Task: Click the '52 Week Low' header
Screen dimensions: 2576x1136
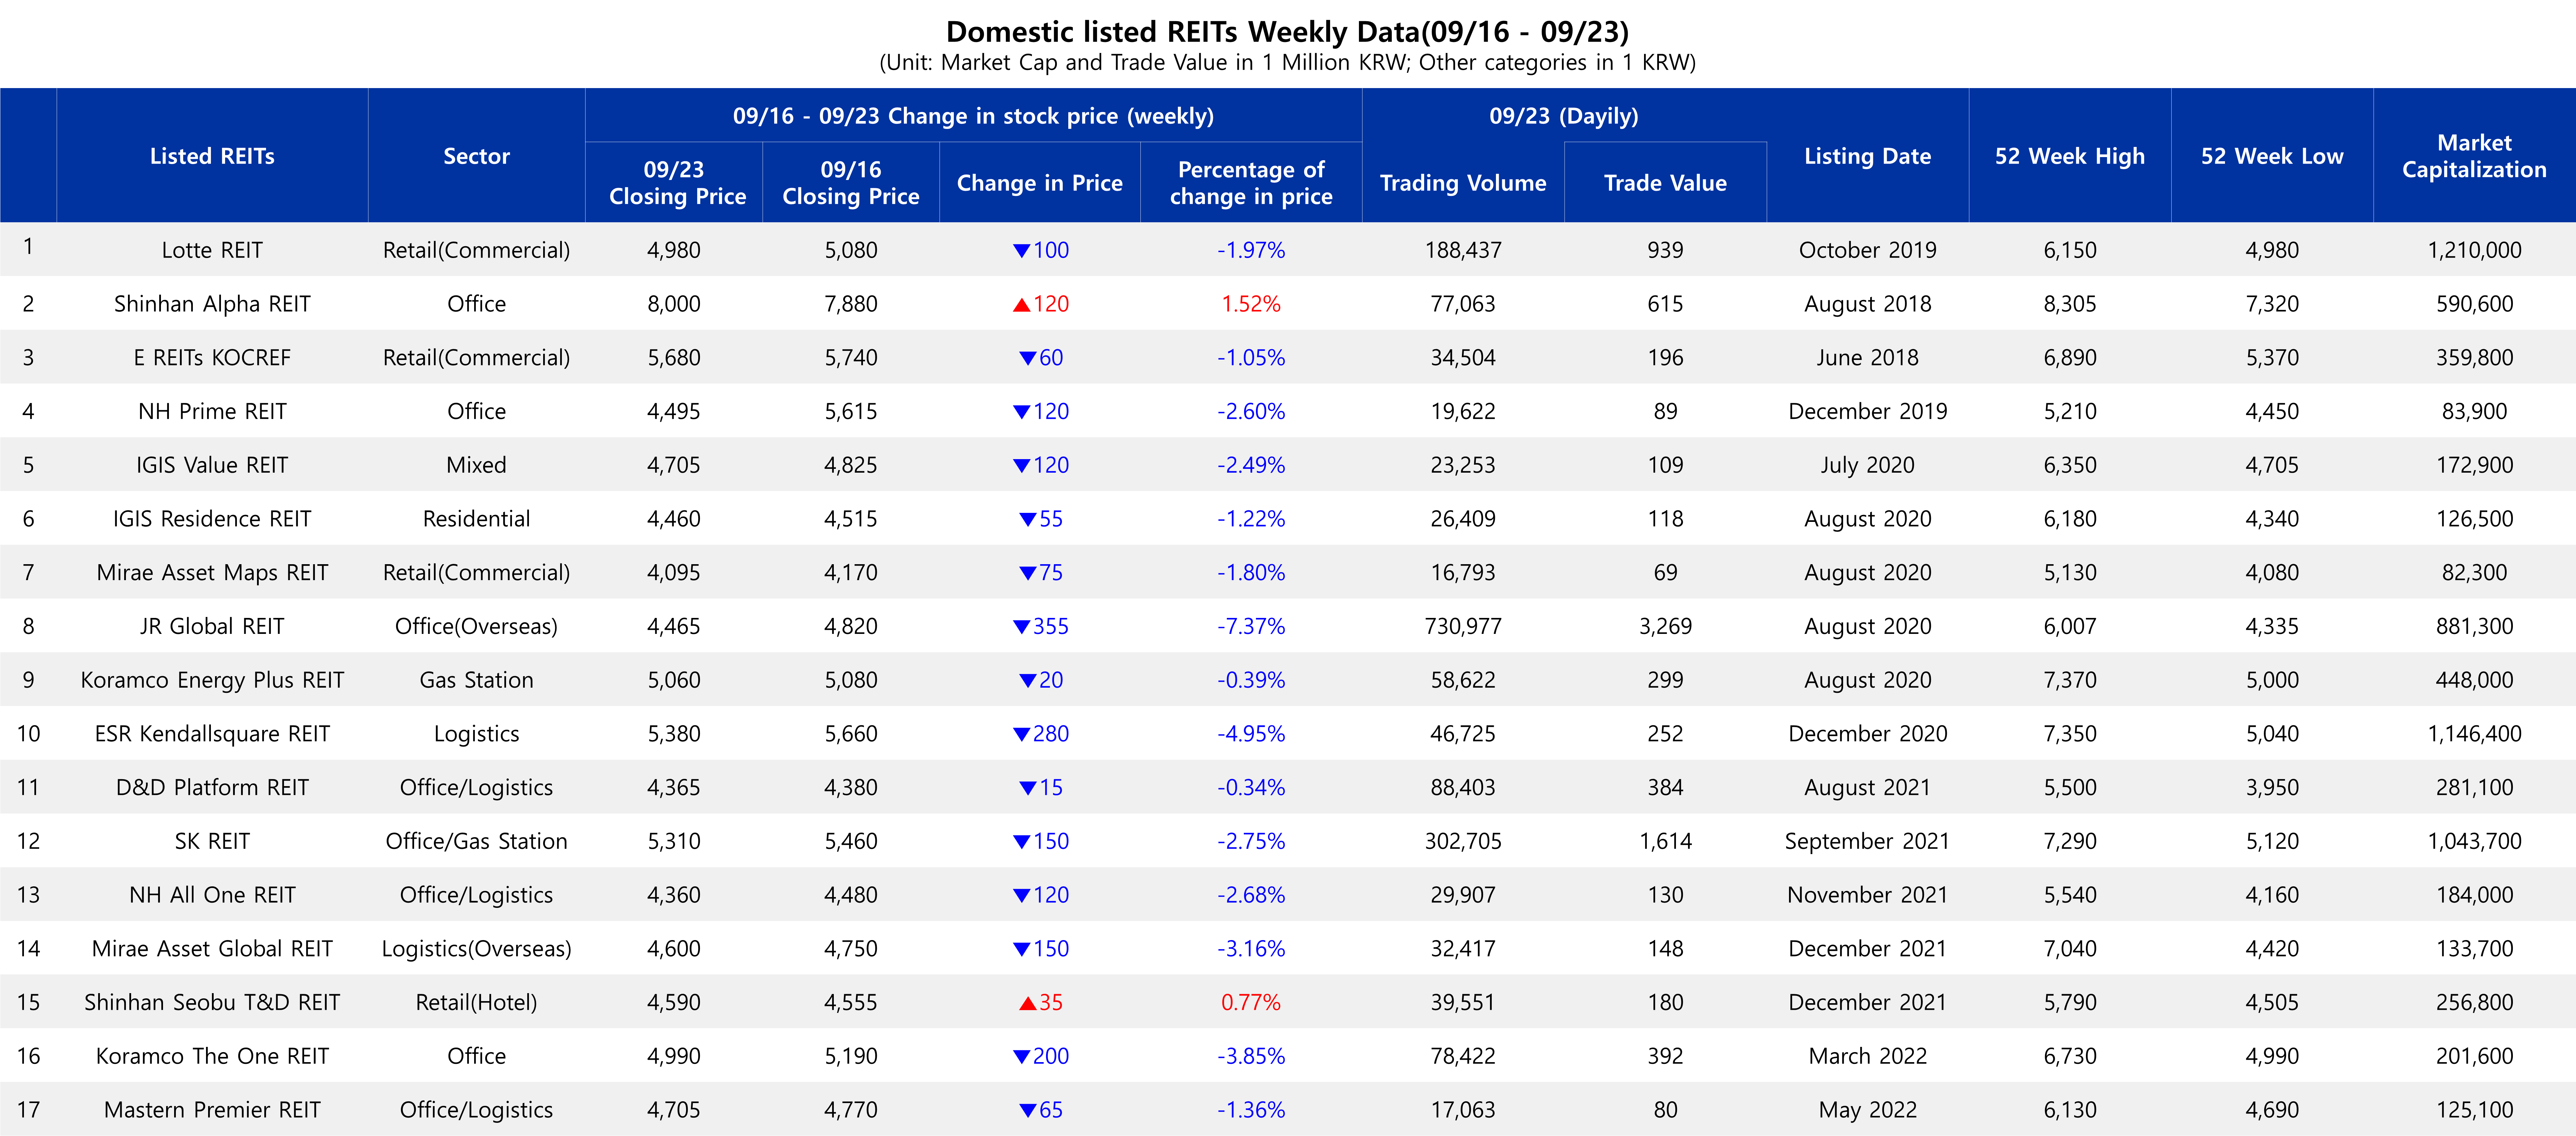Action: 2272,156
